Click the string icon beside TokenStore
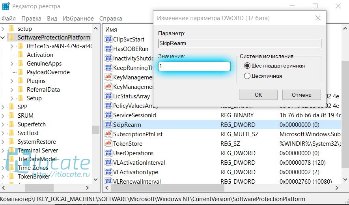 [108, 144]
